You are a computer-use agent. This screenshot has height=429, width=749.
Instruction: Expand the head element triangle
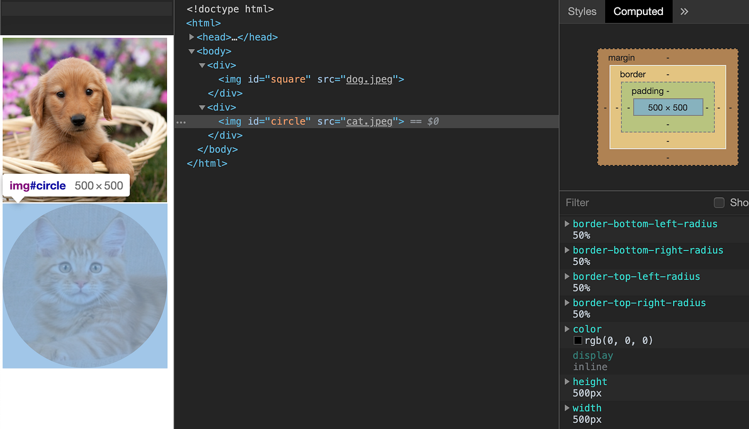pyautogui.click(x=192, y=37)
